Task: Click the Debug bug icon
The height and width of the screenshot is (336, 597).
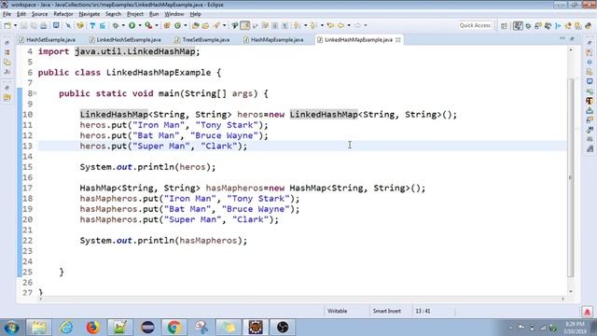Action: tap(115, 25)
